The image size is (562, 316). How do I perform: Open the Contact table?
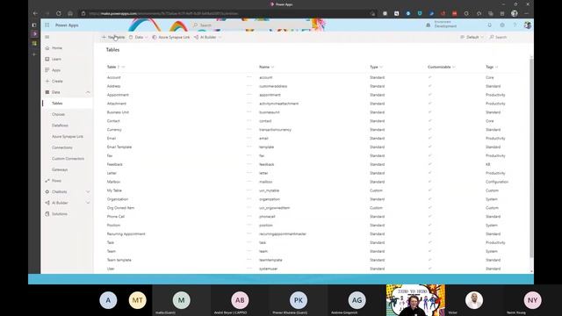pyautogui.click(x=113, y=121)
